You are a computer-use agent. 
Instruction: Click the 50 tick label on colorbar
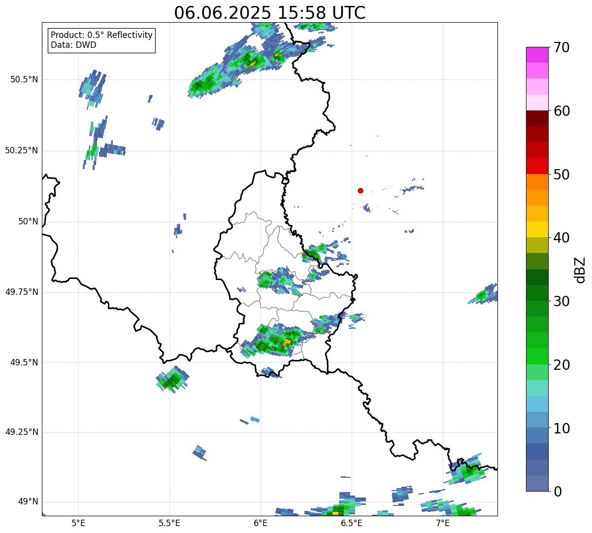coord(561,175)
